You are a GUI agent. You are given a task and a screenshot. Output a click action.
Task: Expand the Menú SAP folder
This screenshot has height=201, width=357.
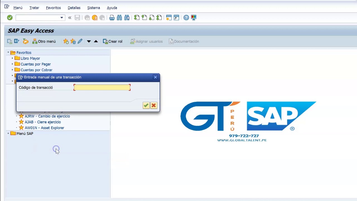coord(8,133)
